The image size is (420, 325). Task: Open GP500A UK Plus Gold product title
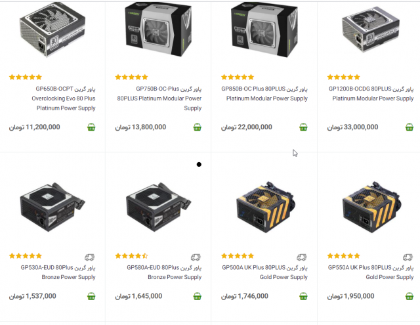[x=264, y=272]
